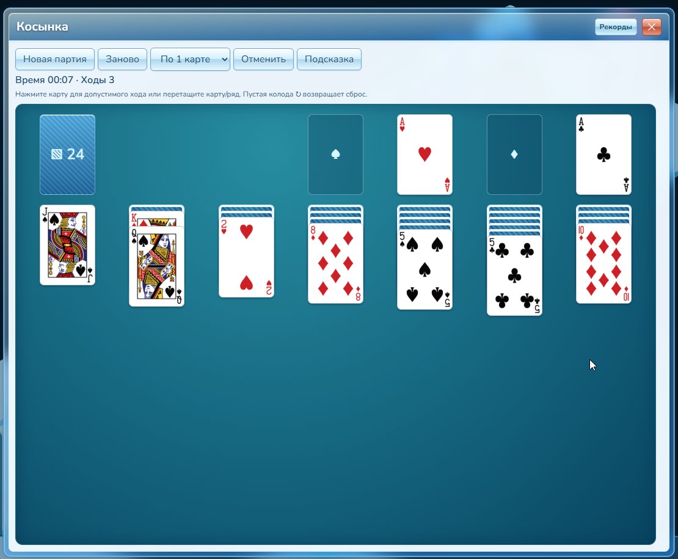The width and height of the screenshot is (678, 559).
Task: Get a hint with Подсказка
Action: tap(329, 59)
